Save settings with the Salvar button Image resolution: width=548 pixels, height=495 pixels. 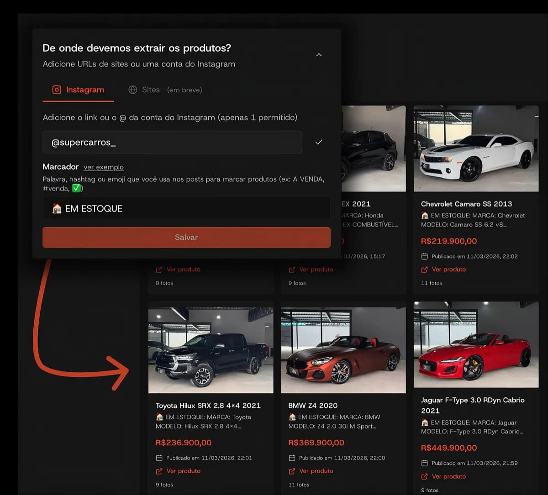click(186, 237)
